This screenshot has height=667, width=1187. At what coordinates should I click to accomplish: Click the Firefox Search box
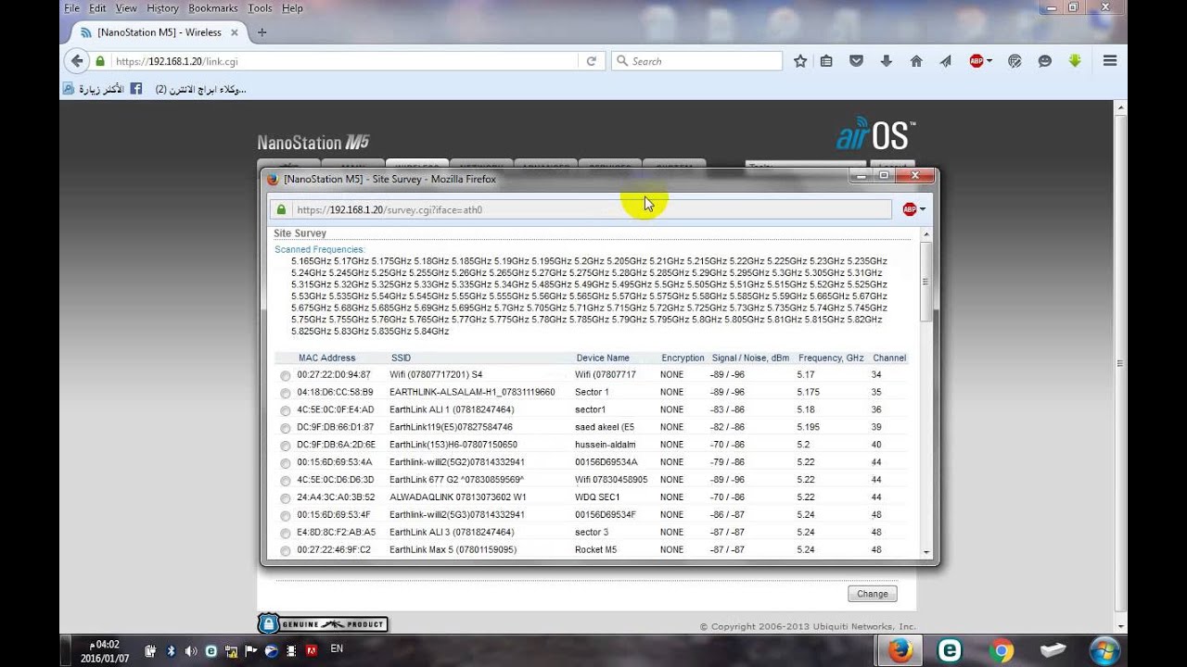pyautogui.click(x=696, y=61)
